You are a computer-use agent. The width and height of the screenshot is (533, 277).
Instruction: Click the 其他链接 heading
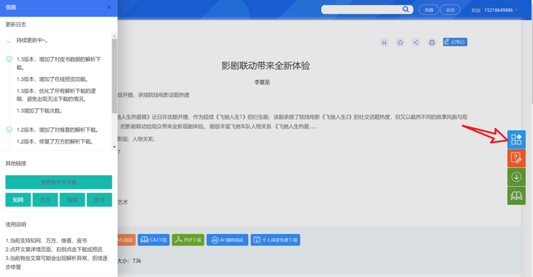16,164
